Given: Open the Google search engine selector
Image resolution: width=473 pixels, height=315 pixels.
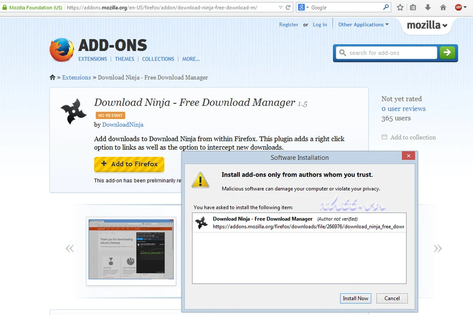Looking at the screenshot, I should [x=303, y=8].
